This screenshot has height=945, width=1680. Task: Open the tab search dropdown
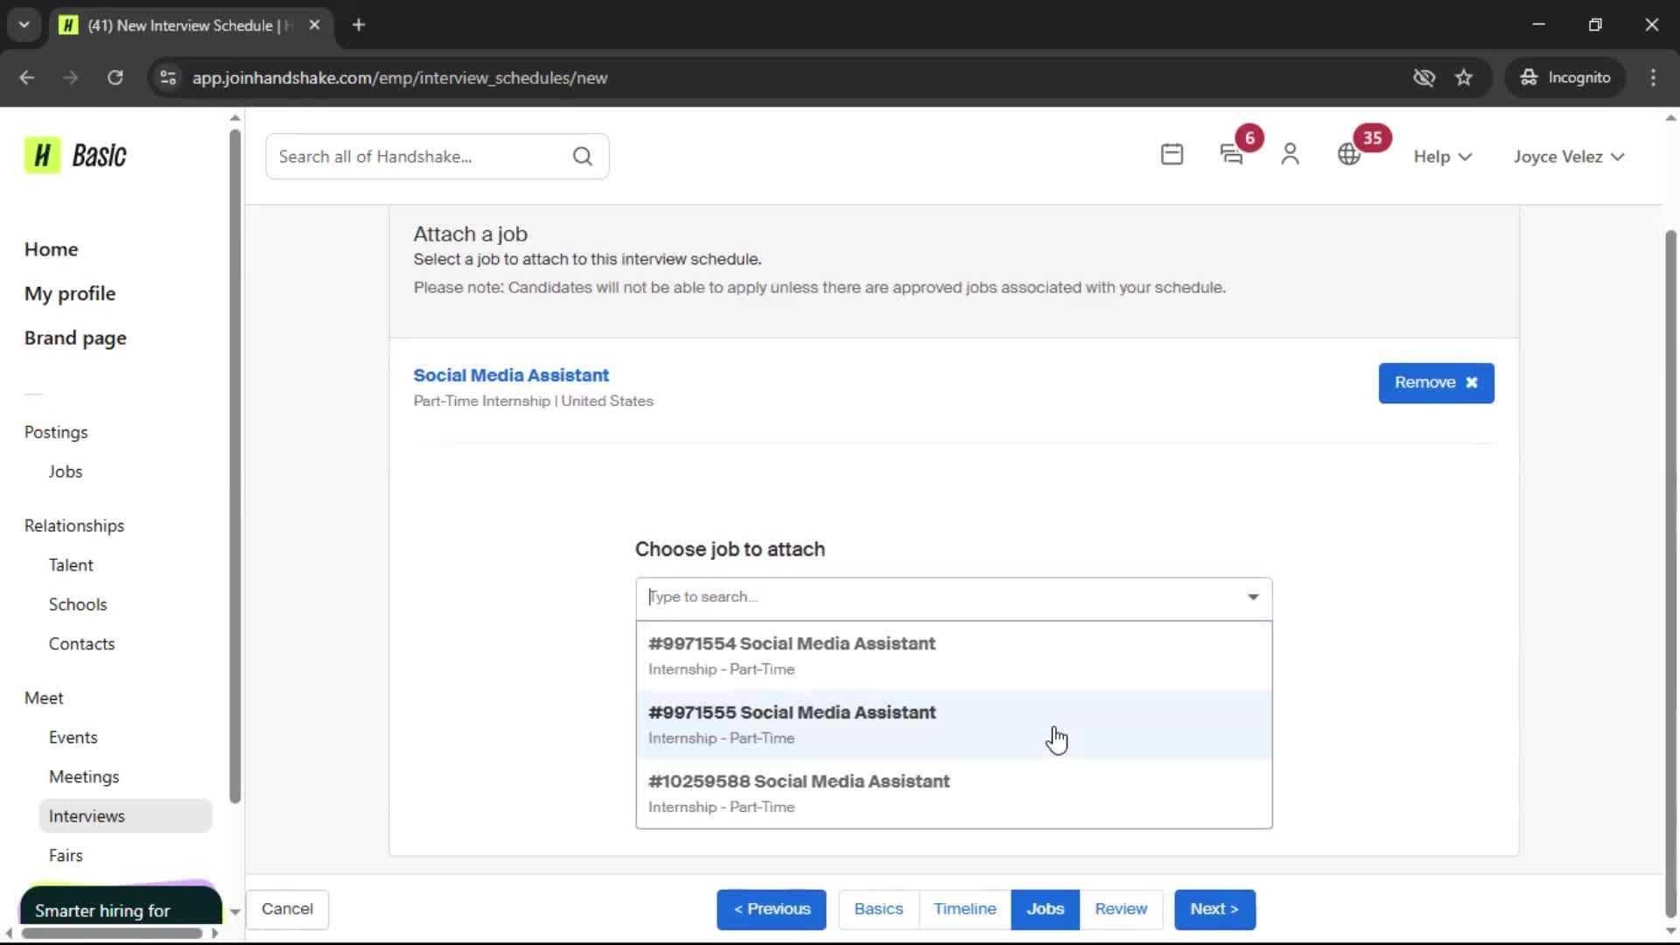(24, 25)
